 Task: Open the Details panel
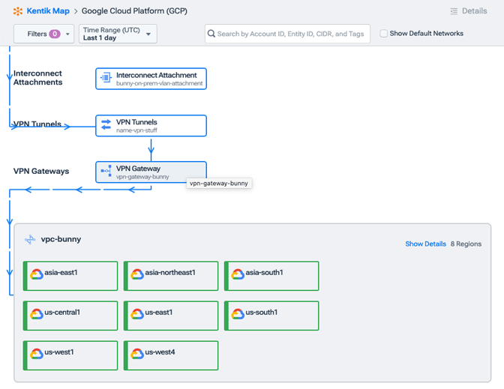coord(468,11)
